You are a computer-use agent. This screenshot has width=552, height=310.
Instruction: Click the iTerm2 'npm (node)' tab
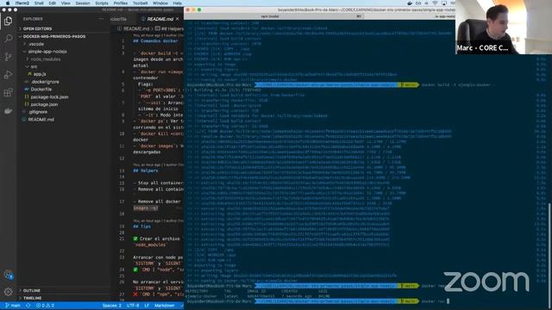270,16
